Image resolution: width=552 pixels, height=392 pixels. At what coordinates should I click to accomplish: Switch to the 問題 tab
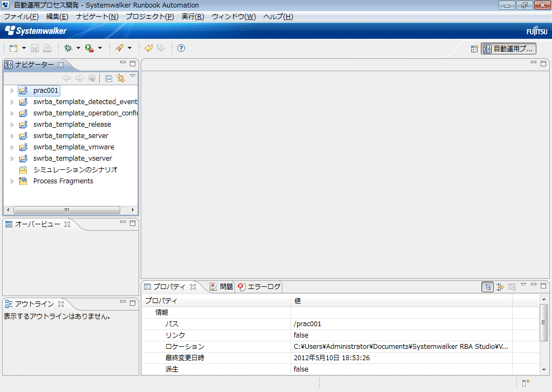click(x=222, y=287)
